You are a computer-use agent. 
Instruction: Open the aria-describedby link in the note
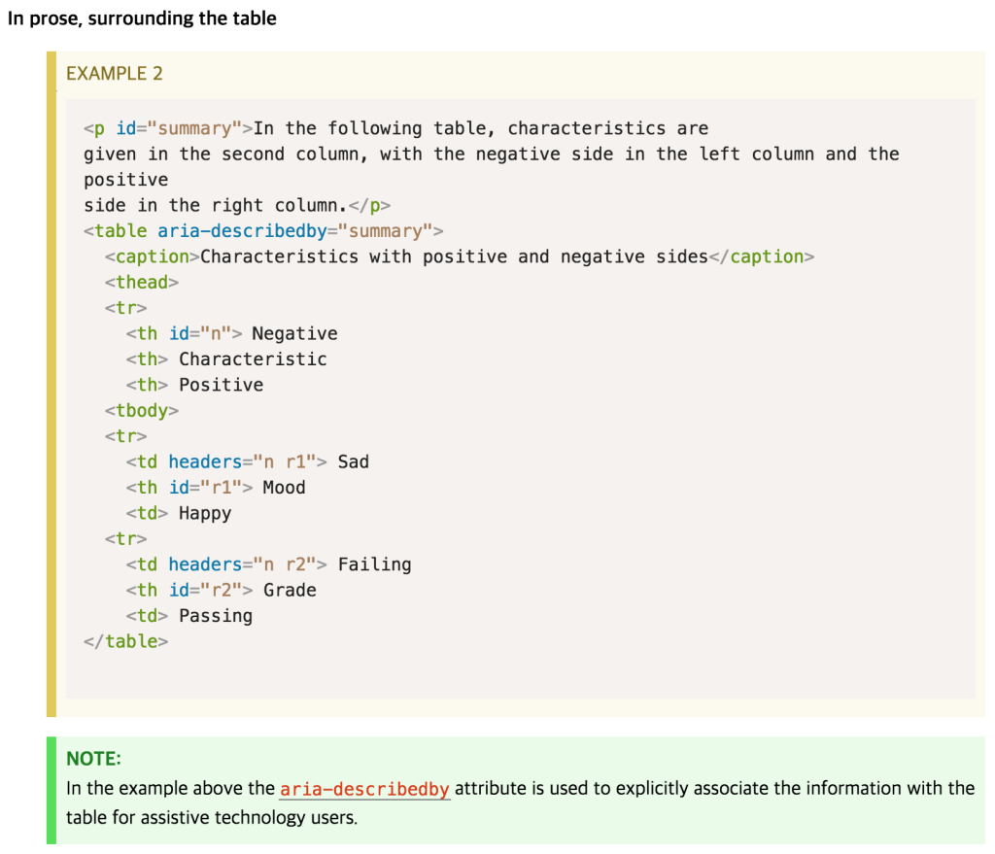point(364,789)
